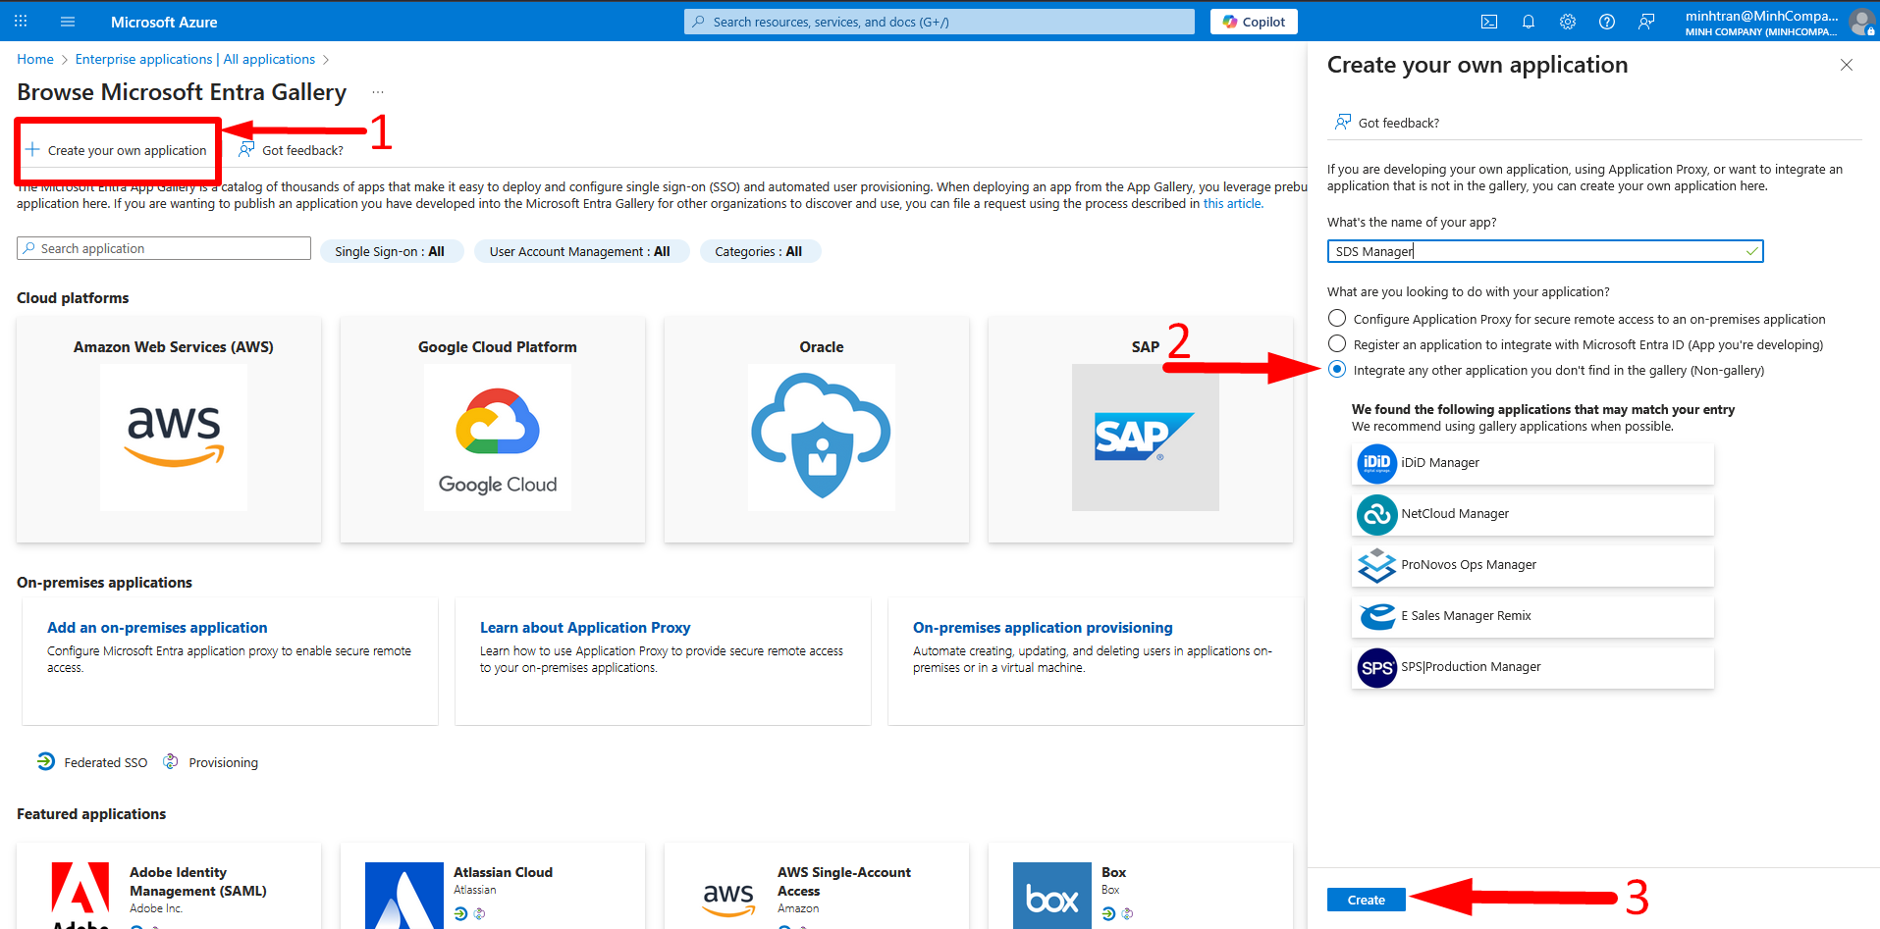Click Federated SSO icon on Atlassian card
Viewport: 1880px width, 929px height.
point(460,913)
